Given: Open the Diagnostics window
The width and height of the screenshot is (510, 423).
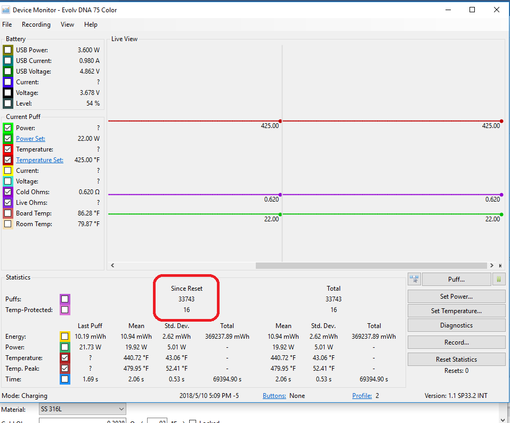Looking at the screenshot, I should tap(456, 325).
